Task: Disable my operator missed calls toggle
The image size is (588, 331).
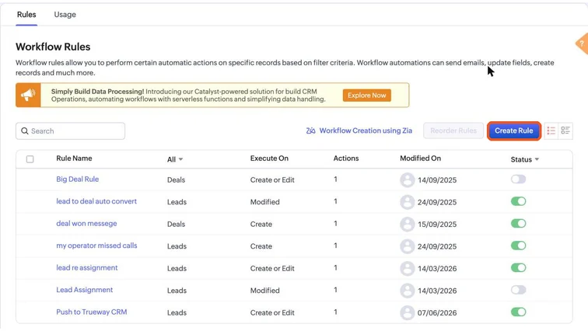Action: click(x=518, y=246)
